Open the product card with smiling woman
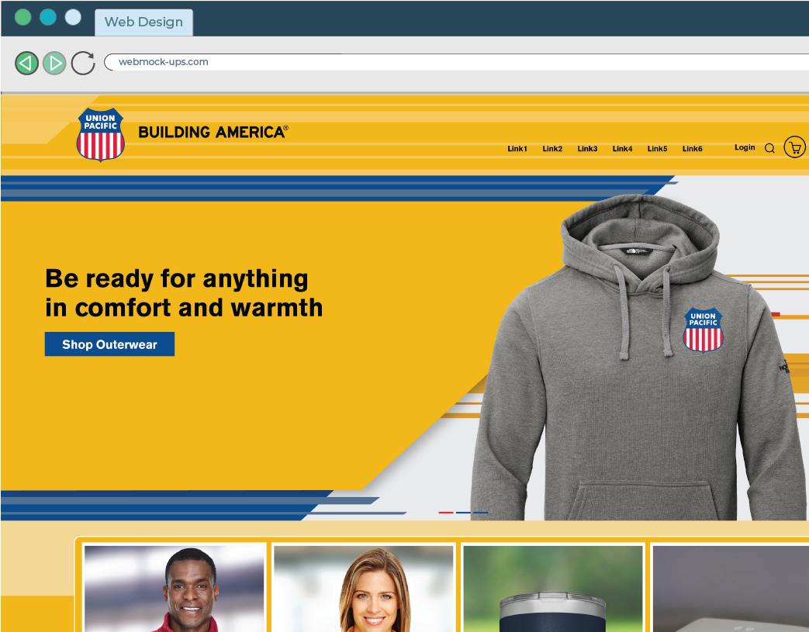 pyautogui.click(x=363, y=588)
